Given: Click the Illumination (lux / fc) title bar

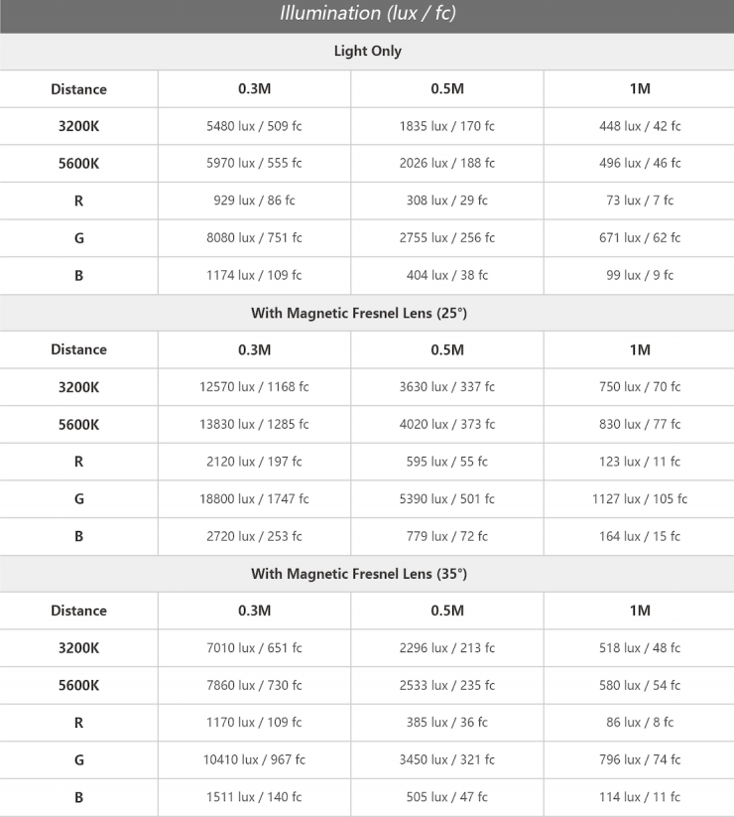Looking at the screenshot, I should 367,15.
